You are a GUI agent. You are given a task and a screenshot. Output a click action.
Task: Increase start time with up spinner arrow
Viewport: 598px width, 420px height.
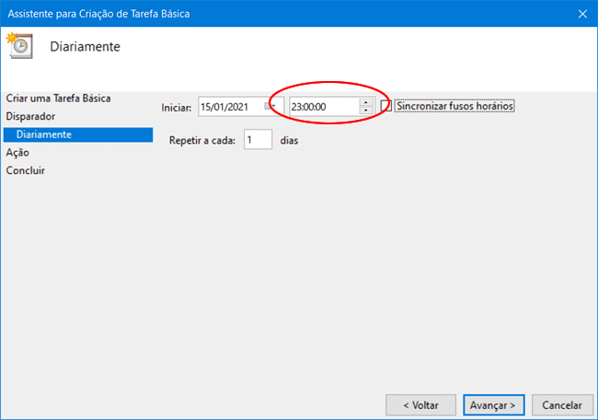point(366,102)
